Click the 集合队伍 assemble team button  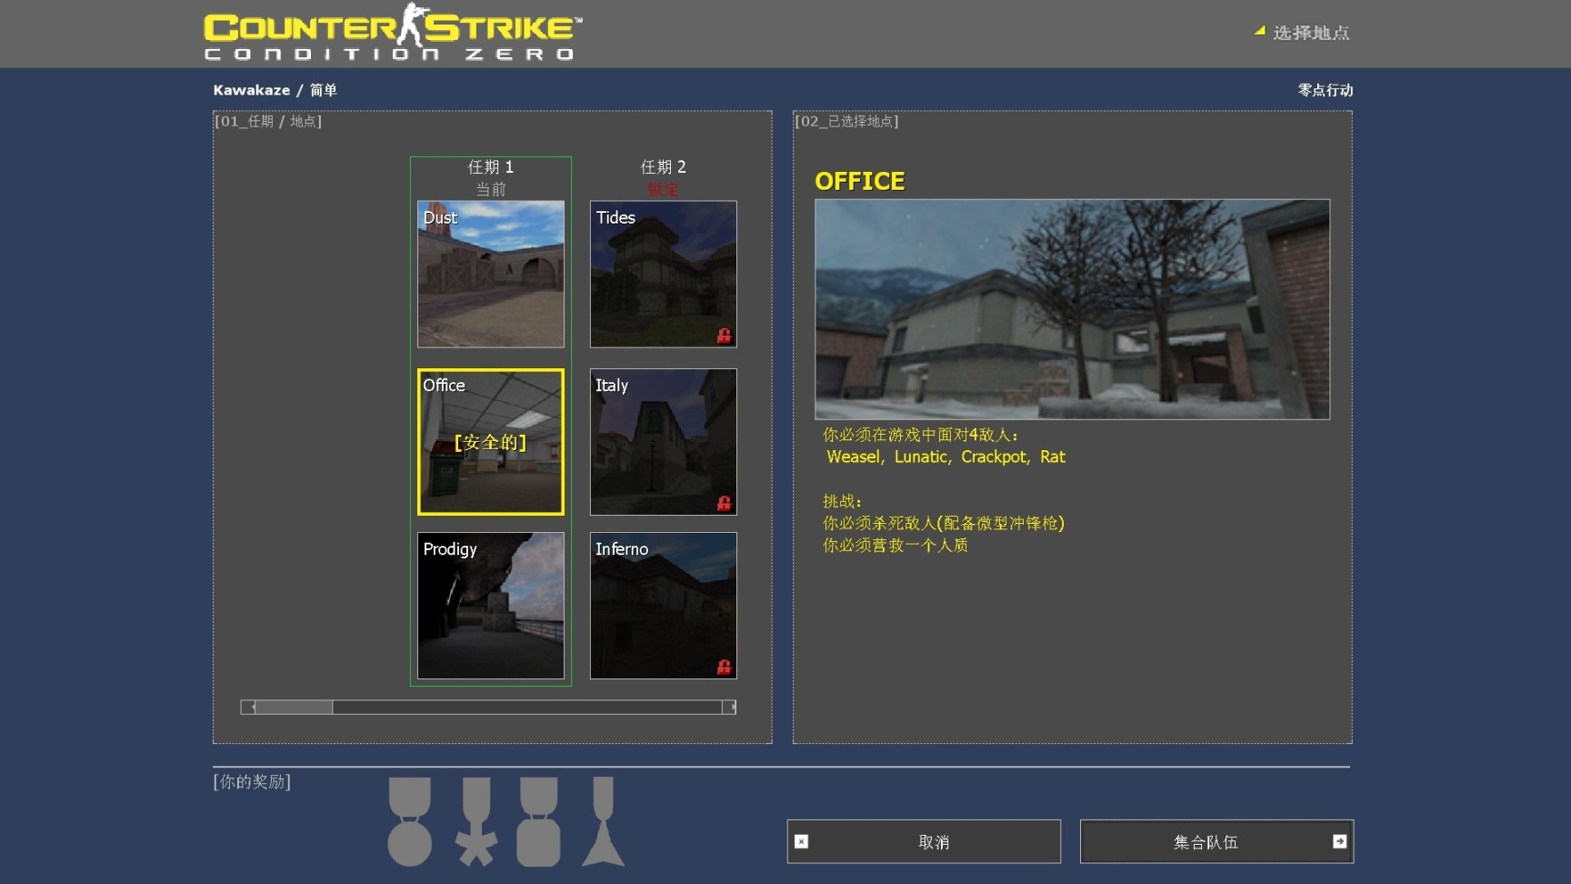click(1216, 841)
